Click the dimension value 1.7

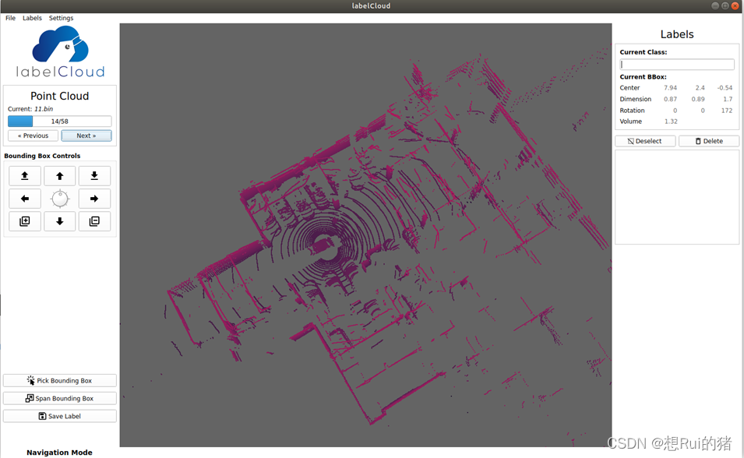pyautogui.click(x=728, y=99)
